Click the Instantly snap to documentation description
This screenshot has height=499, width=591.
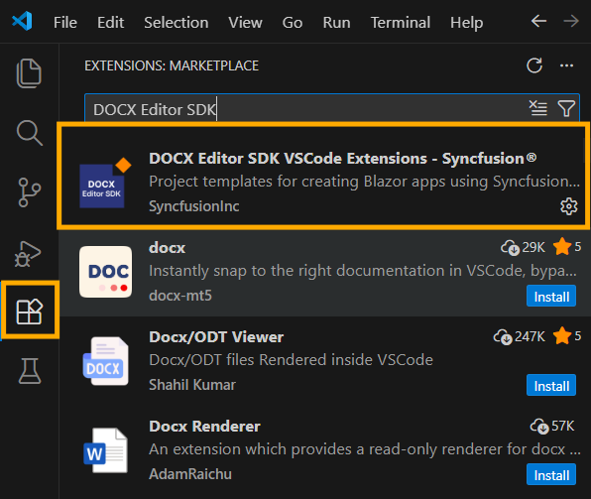pos(363,271)
